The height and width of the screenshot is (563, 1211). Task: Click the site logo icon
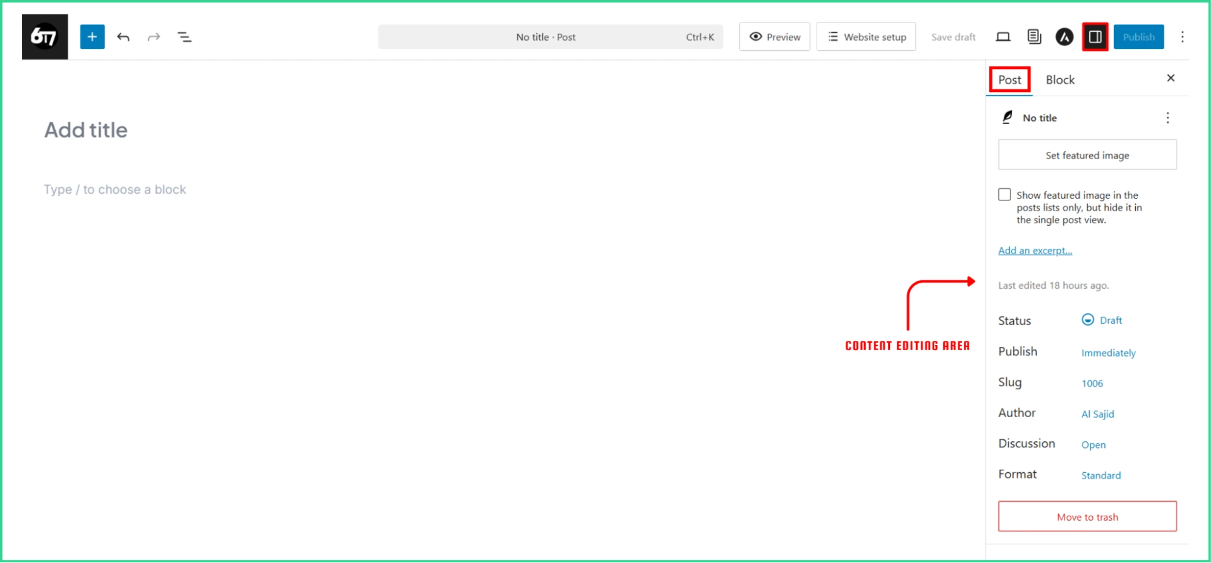pos(45,37)
